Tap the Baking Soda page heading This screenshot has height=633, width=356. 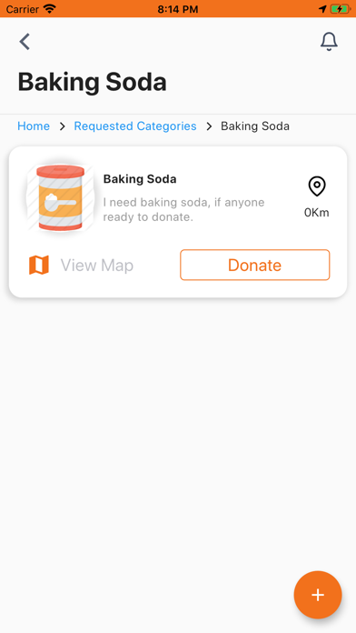pos(92,82)
